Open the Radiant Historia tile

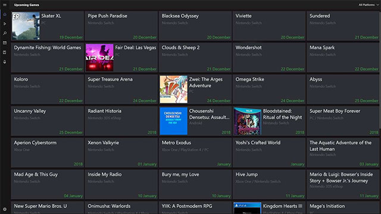tap(121, 121)
